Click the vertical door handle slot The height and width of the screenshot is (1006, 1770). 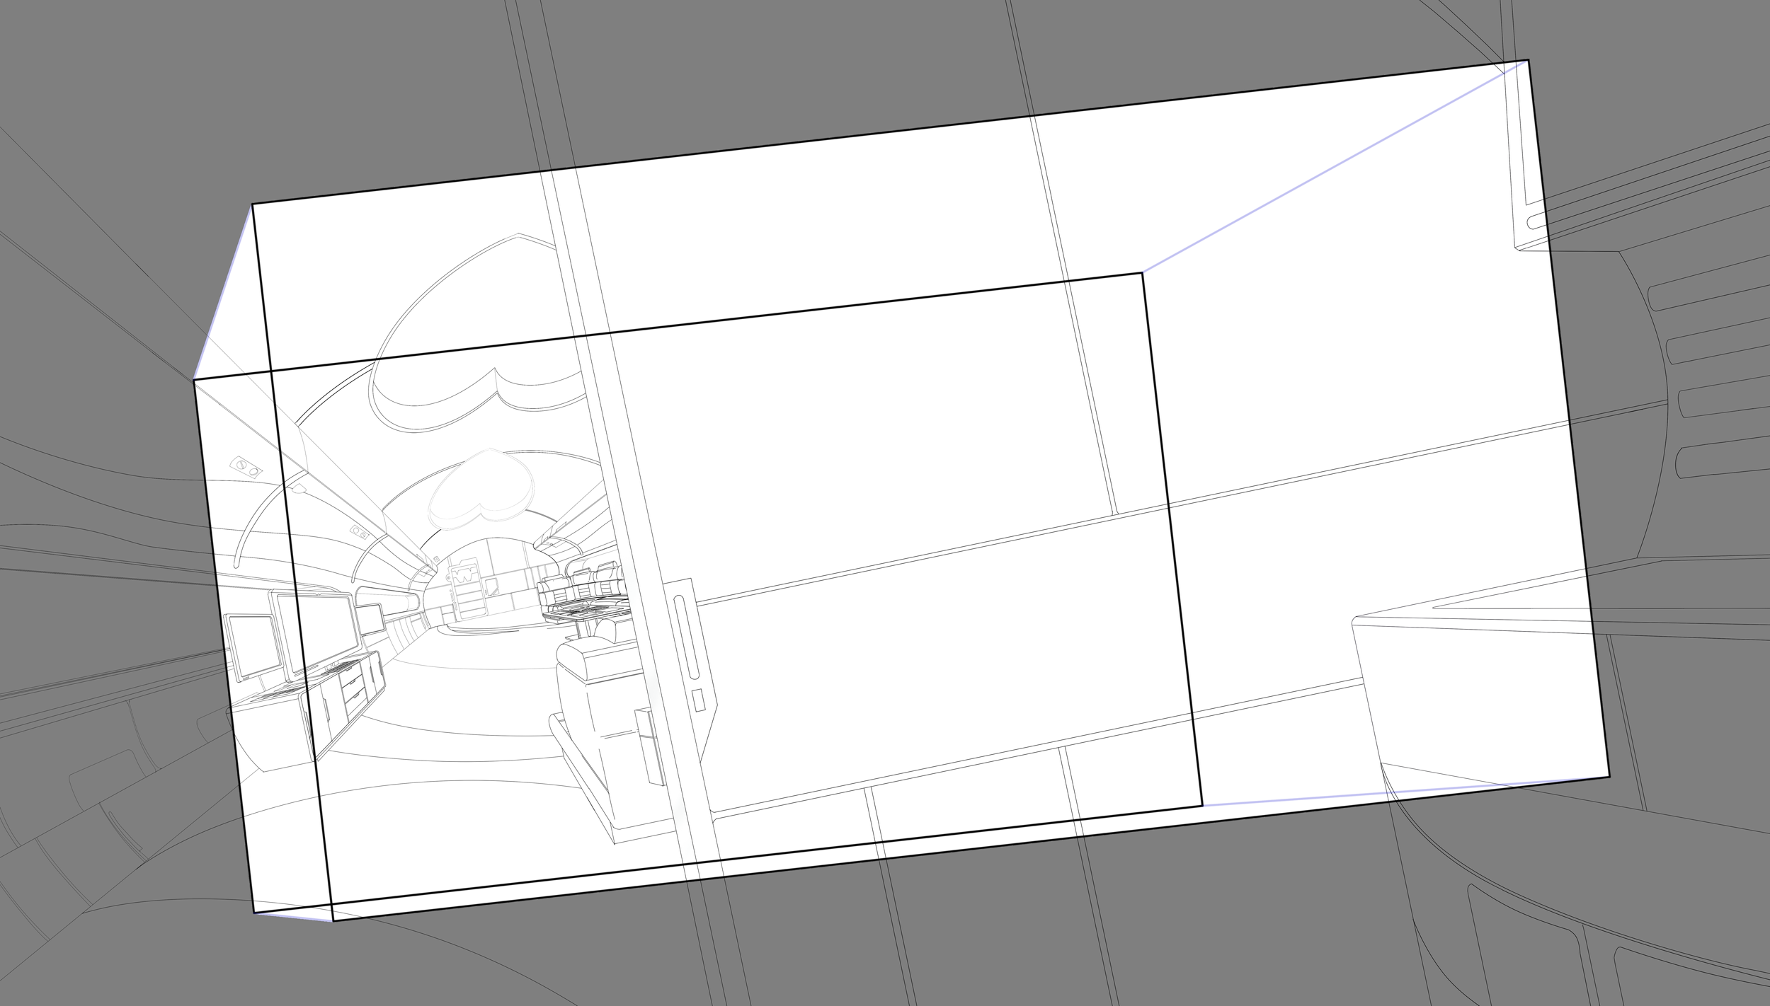(x=687, y=637)
